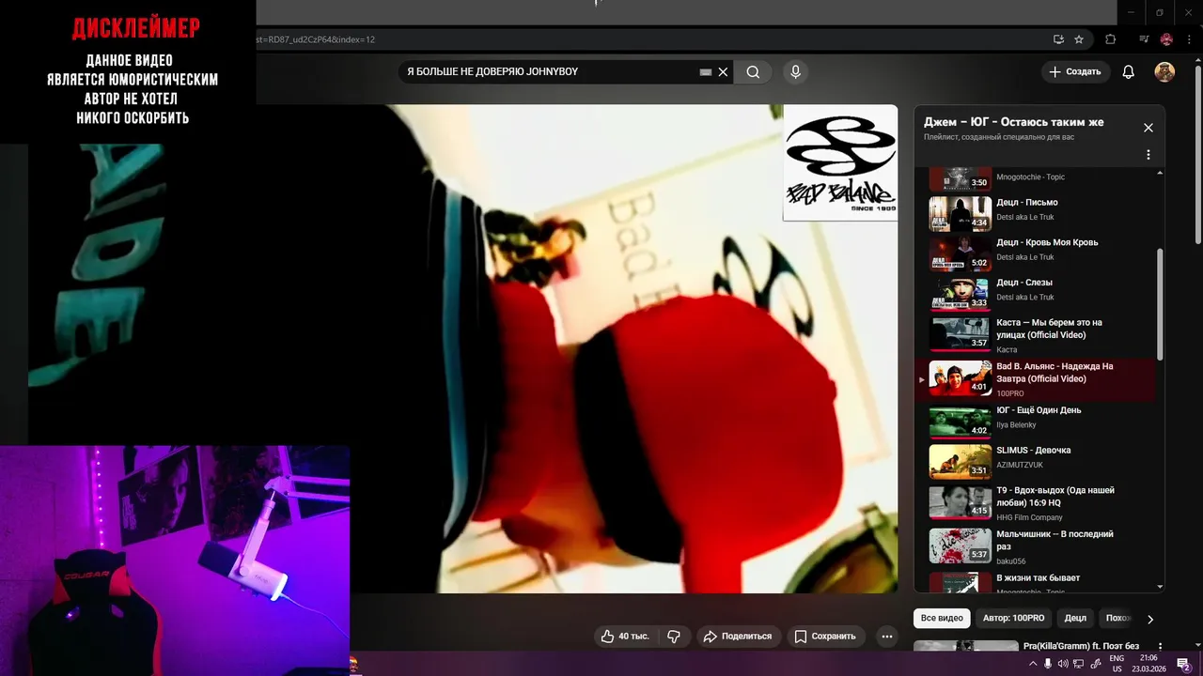Open browser media controls icon
Screen dimensions: 1203x676
click(1144, 39)
